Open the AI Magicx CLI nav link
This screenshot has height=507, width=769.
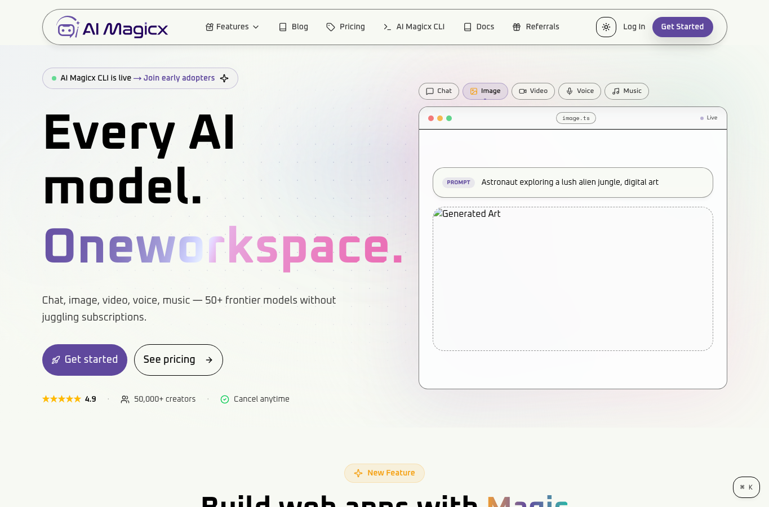[x=414, y=27]
